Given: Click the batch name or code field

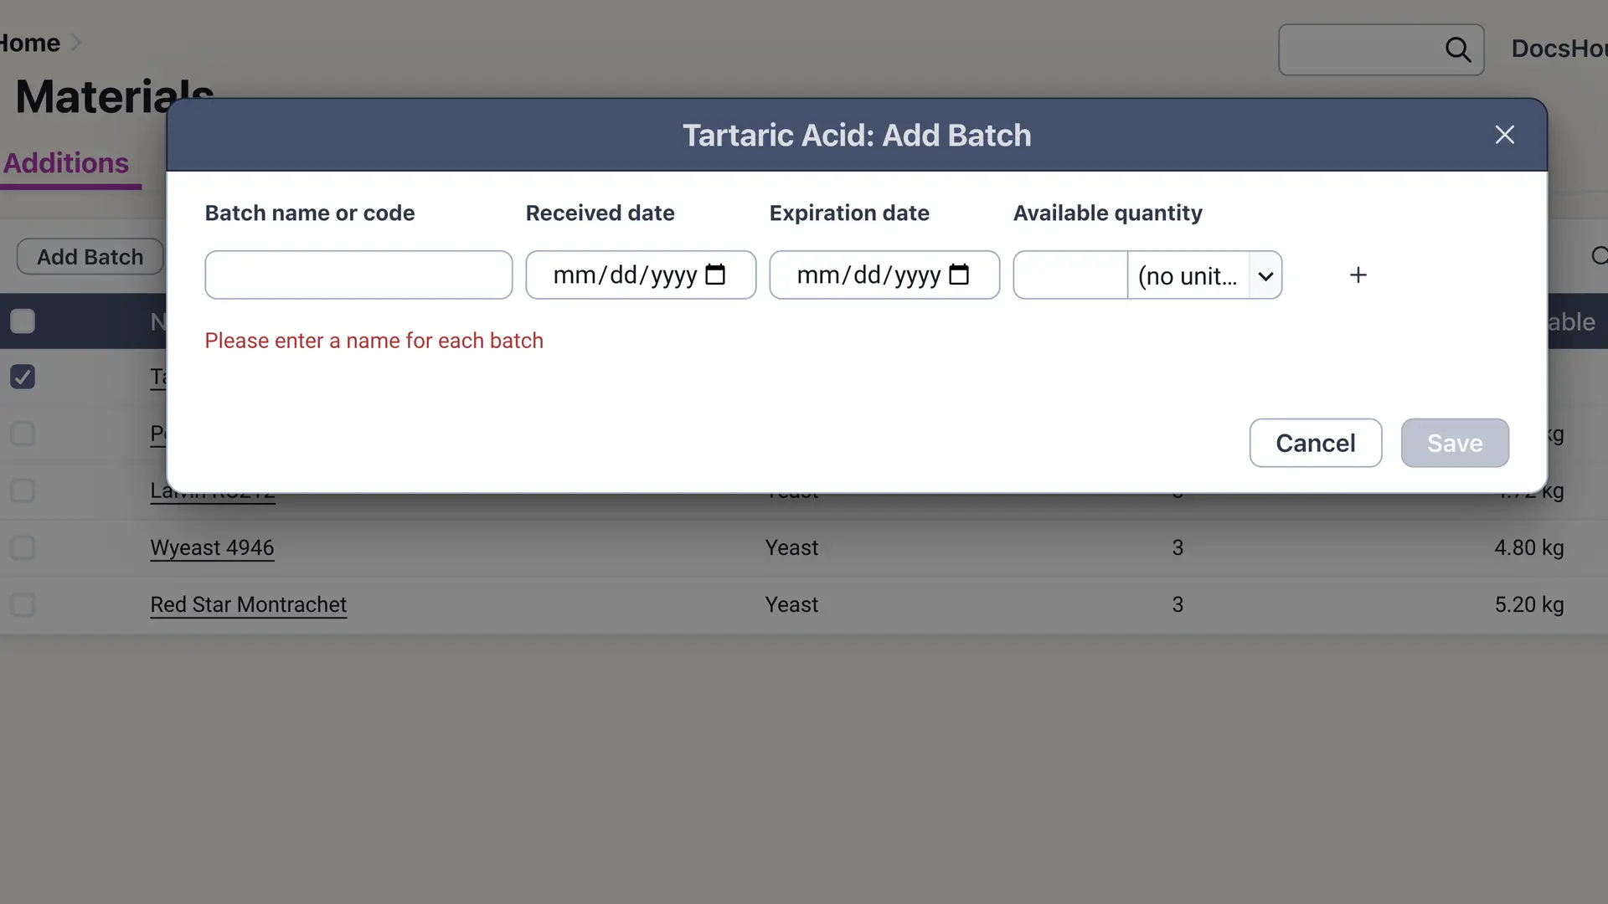Looking at the screenshot, I should [x=358, y=275].
